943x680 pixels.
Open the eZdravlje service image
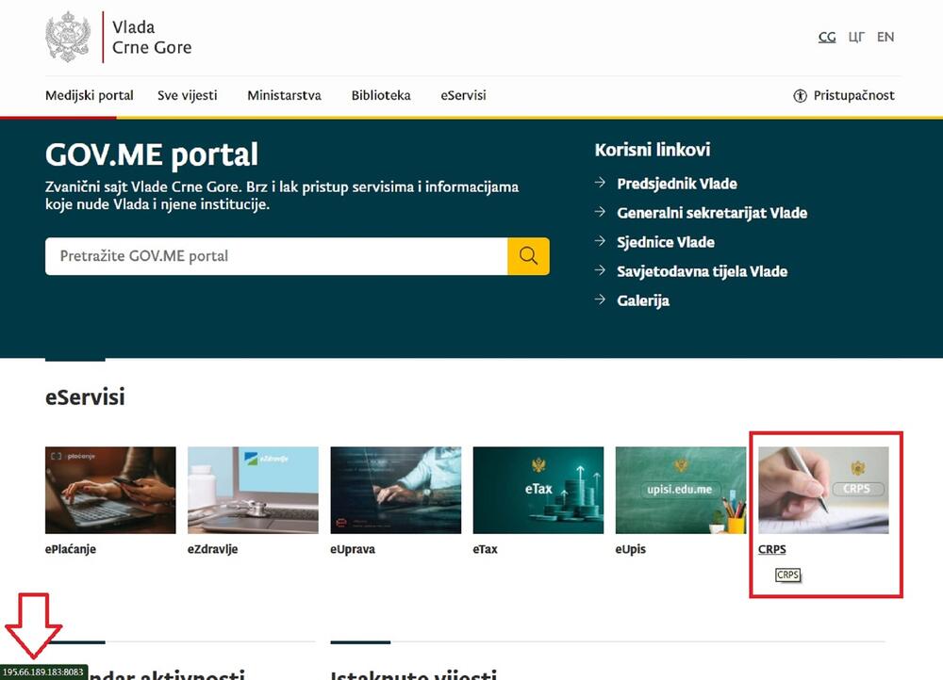tap(253, 490)
